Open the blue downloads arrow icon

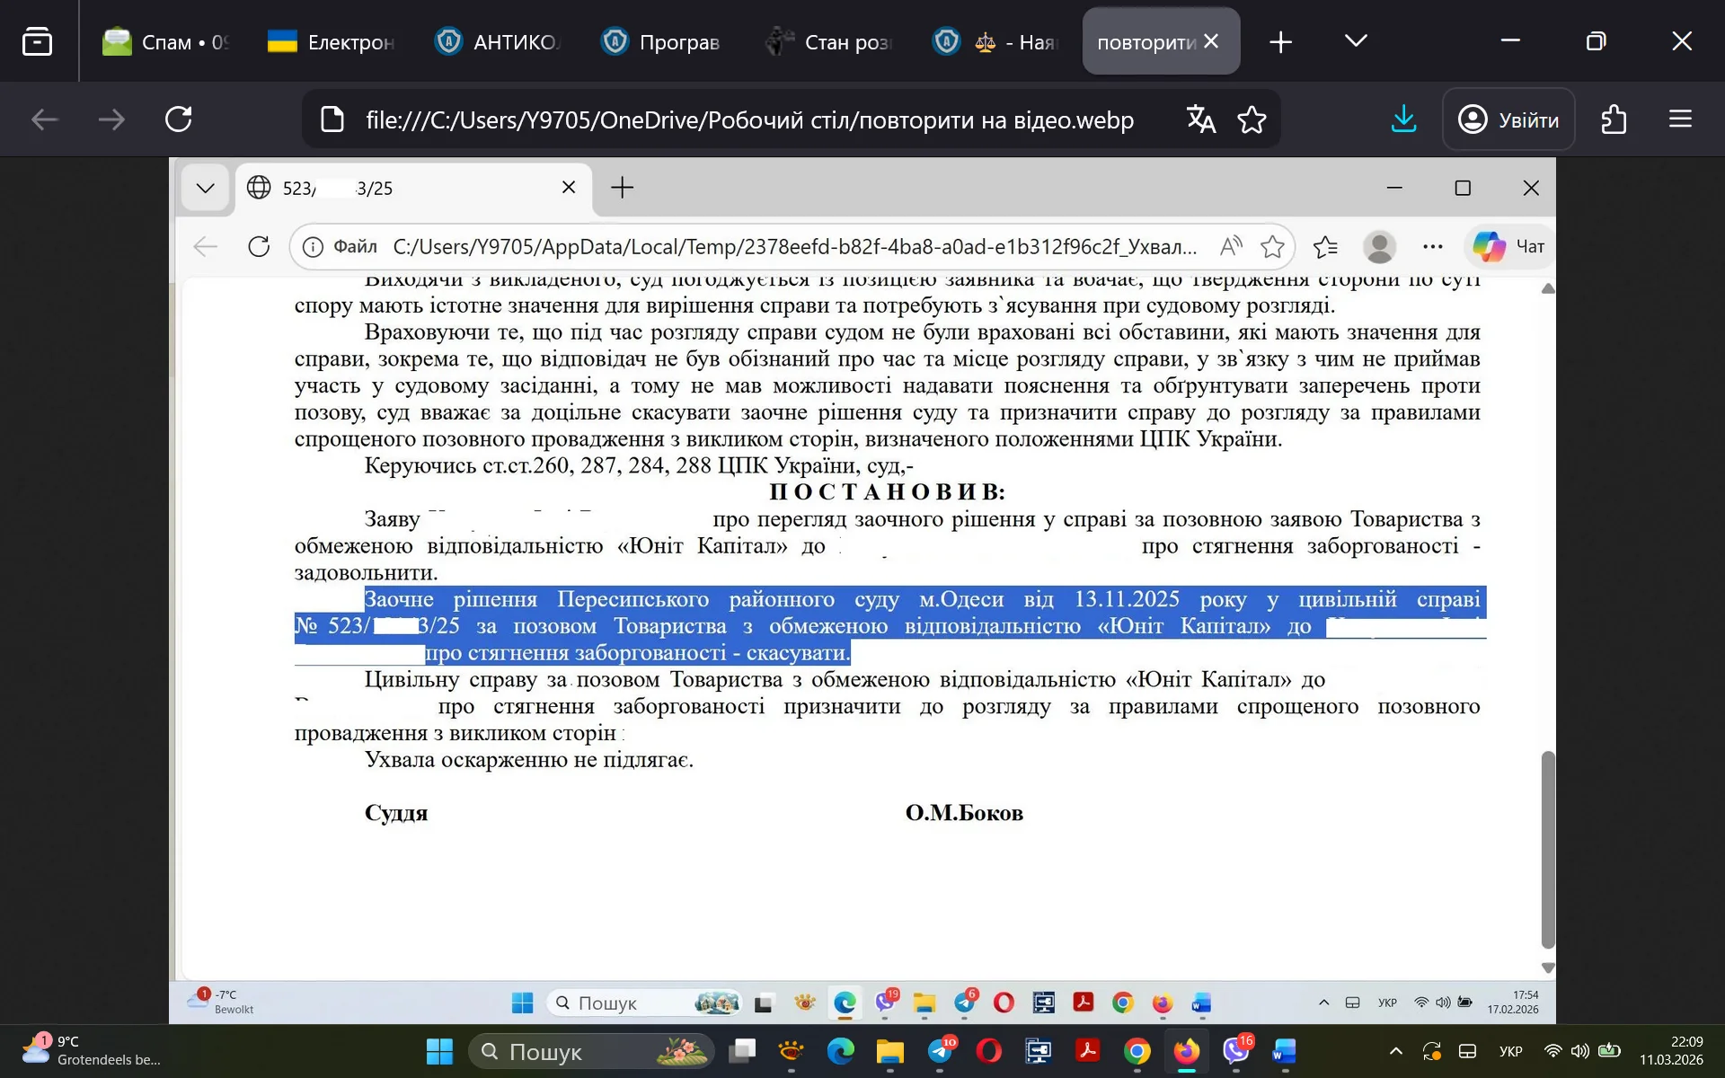pyautogui.click(x=1403, y=119)
